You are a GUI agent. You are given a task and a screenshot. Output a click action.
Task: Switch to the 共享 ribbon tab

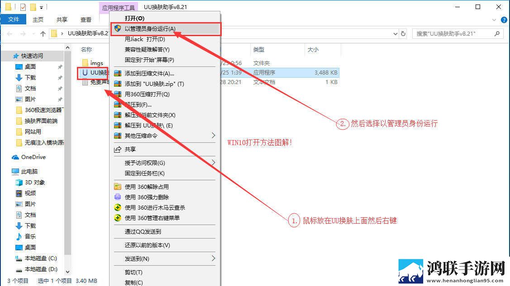(62, 20)
